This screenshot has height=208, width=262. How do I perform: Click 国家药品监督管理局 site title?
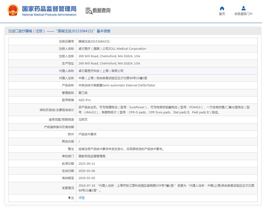[49, 9]
